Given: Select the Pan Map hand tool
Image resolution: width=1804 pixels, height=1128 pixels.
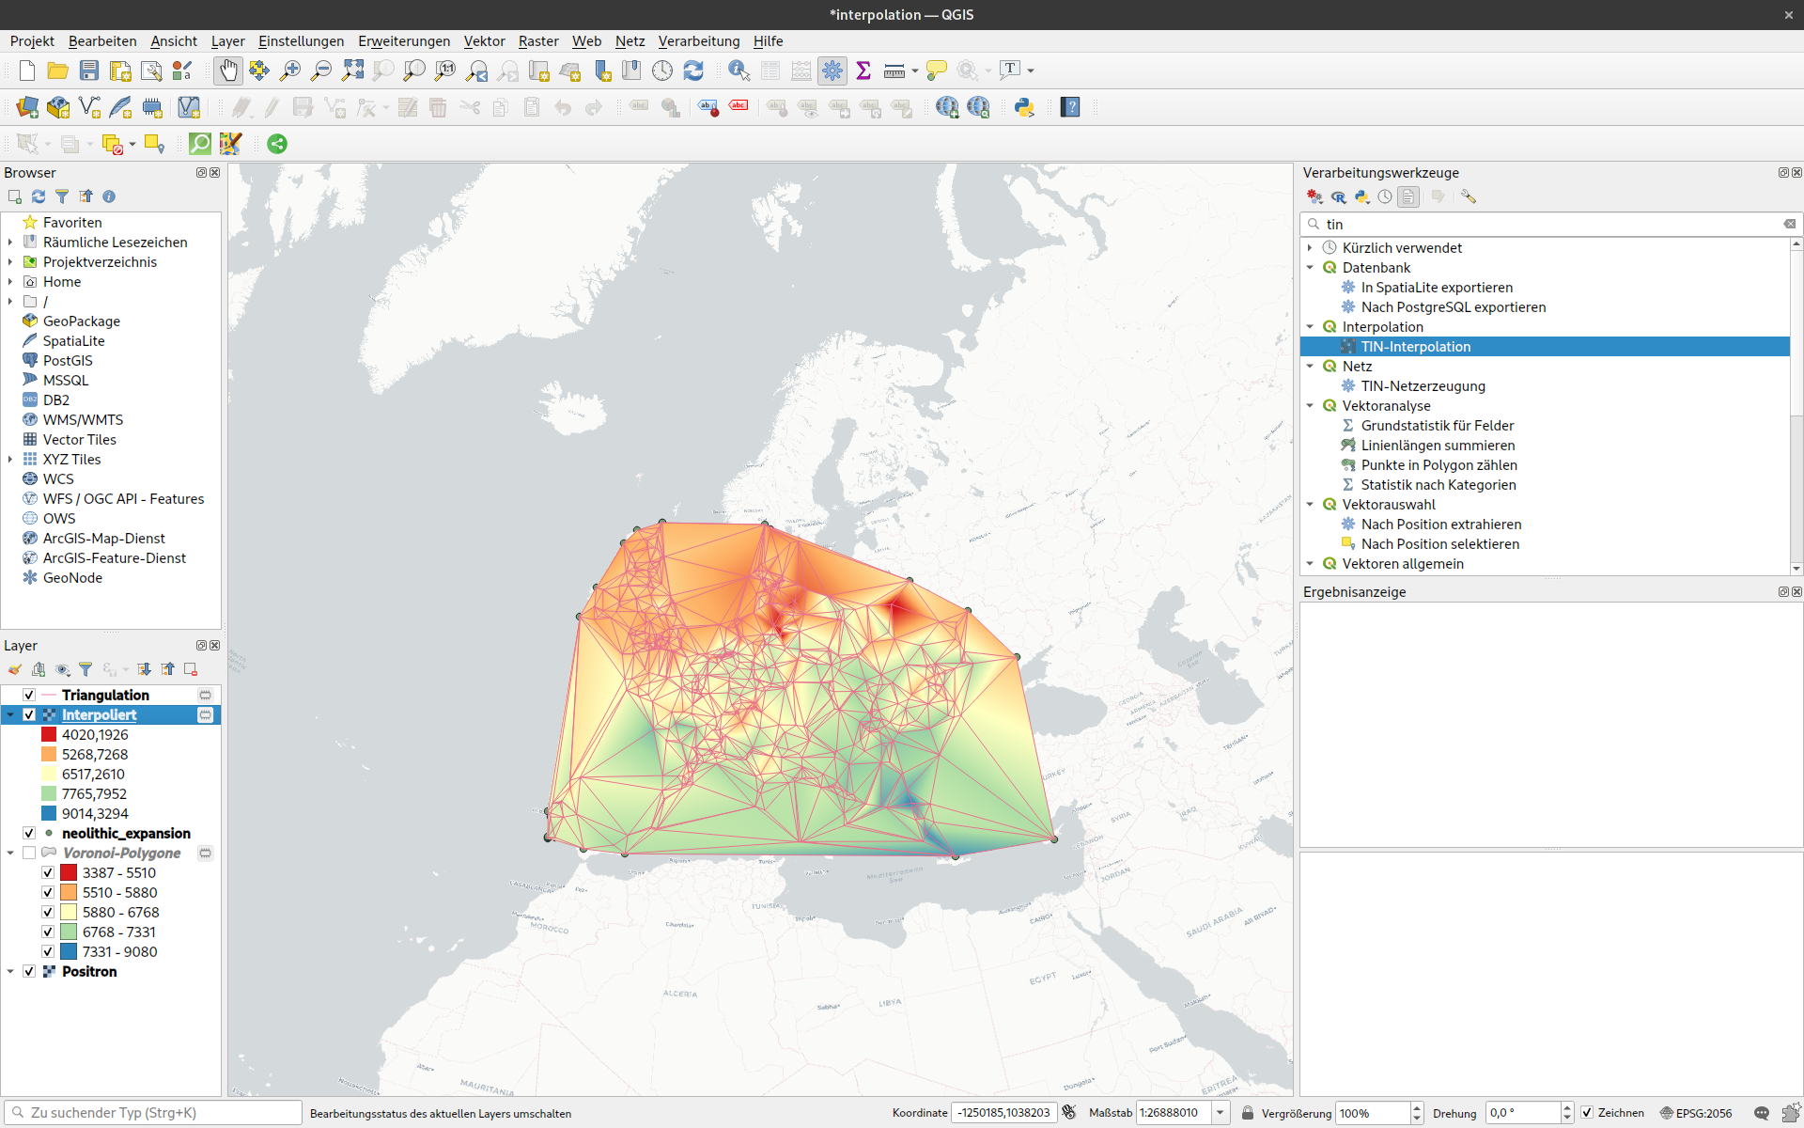Looking at the screenshot, I should [228, 70].
